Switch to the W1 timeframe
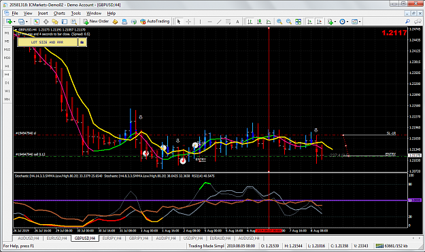The height and width of the screenshot is (252, 425). coord(7,91)
